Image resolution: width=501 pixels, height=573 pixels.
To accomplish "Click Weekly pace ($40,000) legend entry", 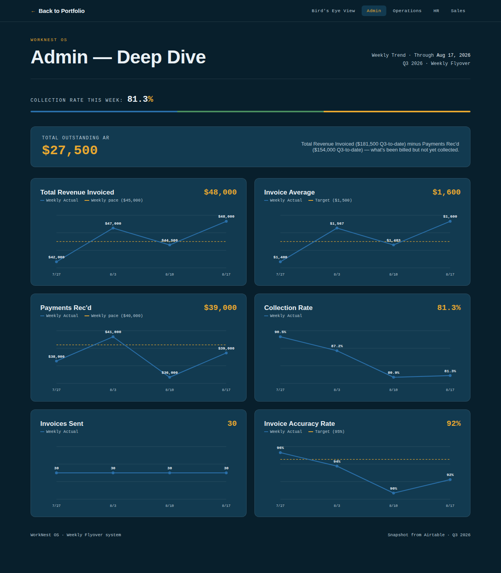I will click(114, 316).
